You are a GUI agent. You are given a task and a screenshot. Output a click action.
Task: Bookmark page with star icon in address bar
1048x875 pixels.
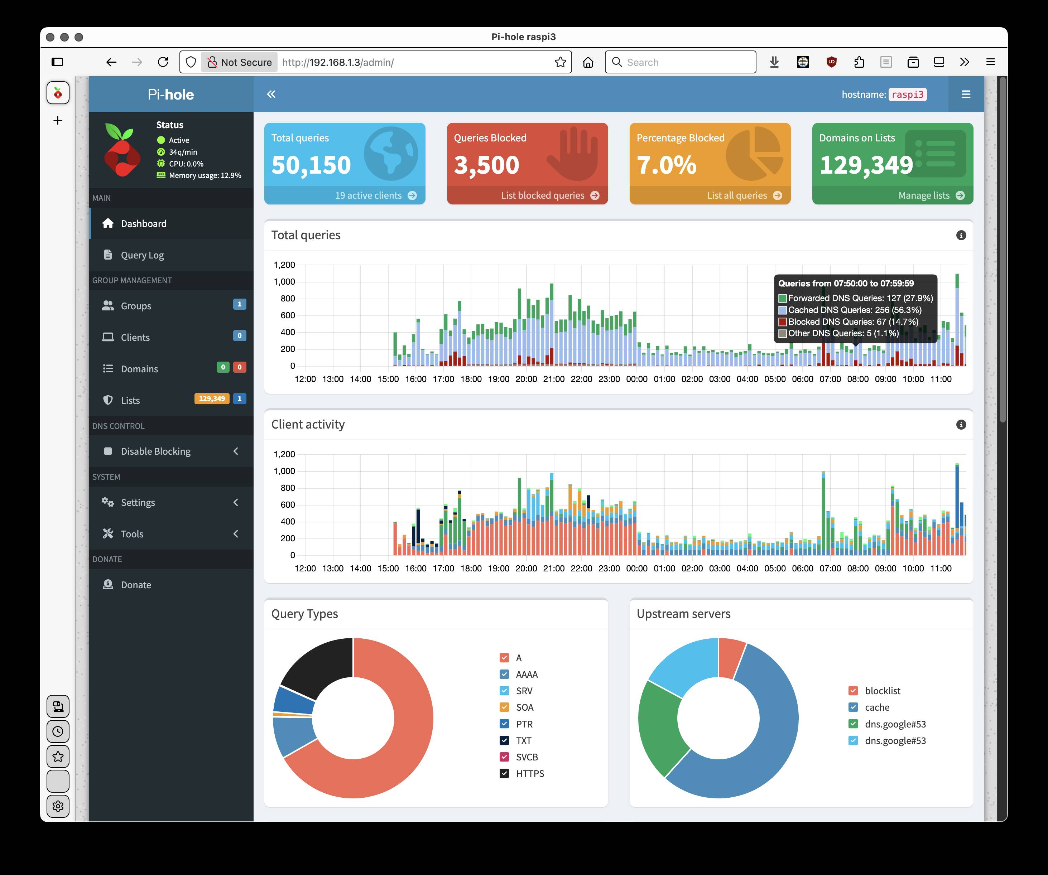[x=560, y=62]
